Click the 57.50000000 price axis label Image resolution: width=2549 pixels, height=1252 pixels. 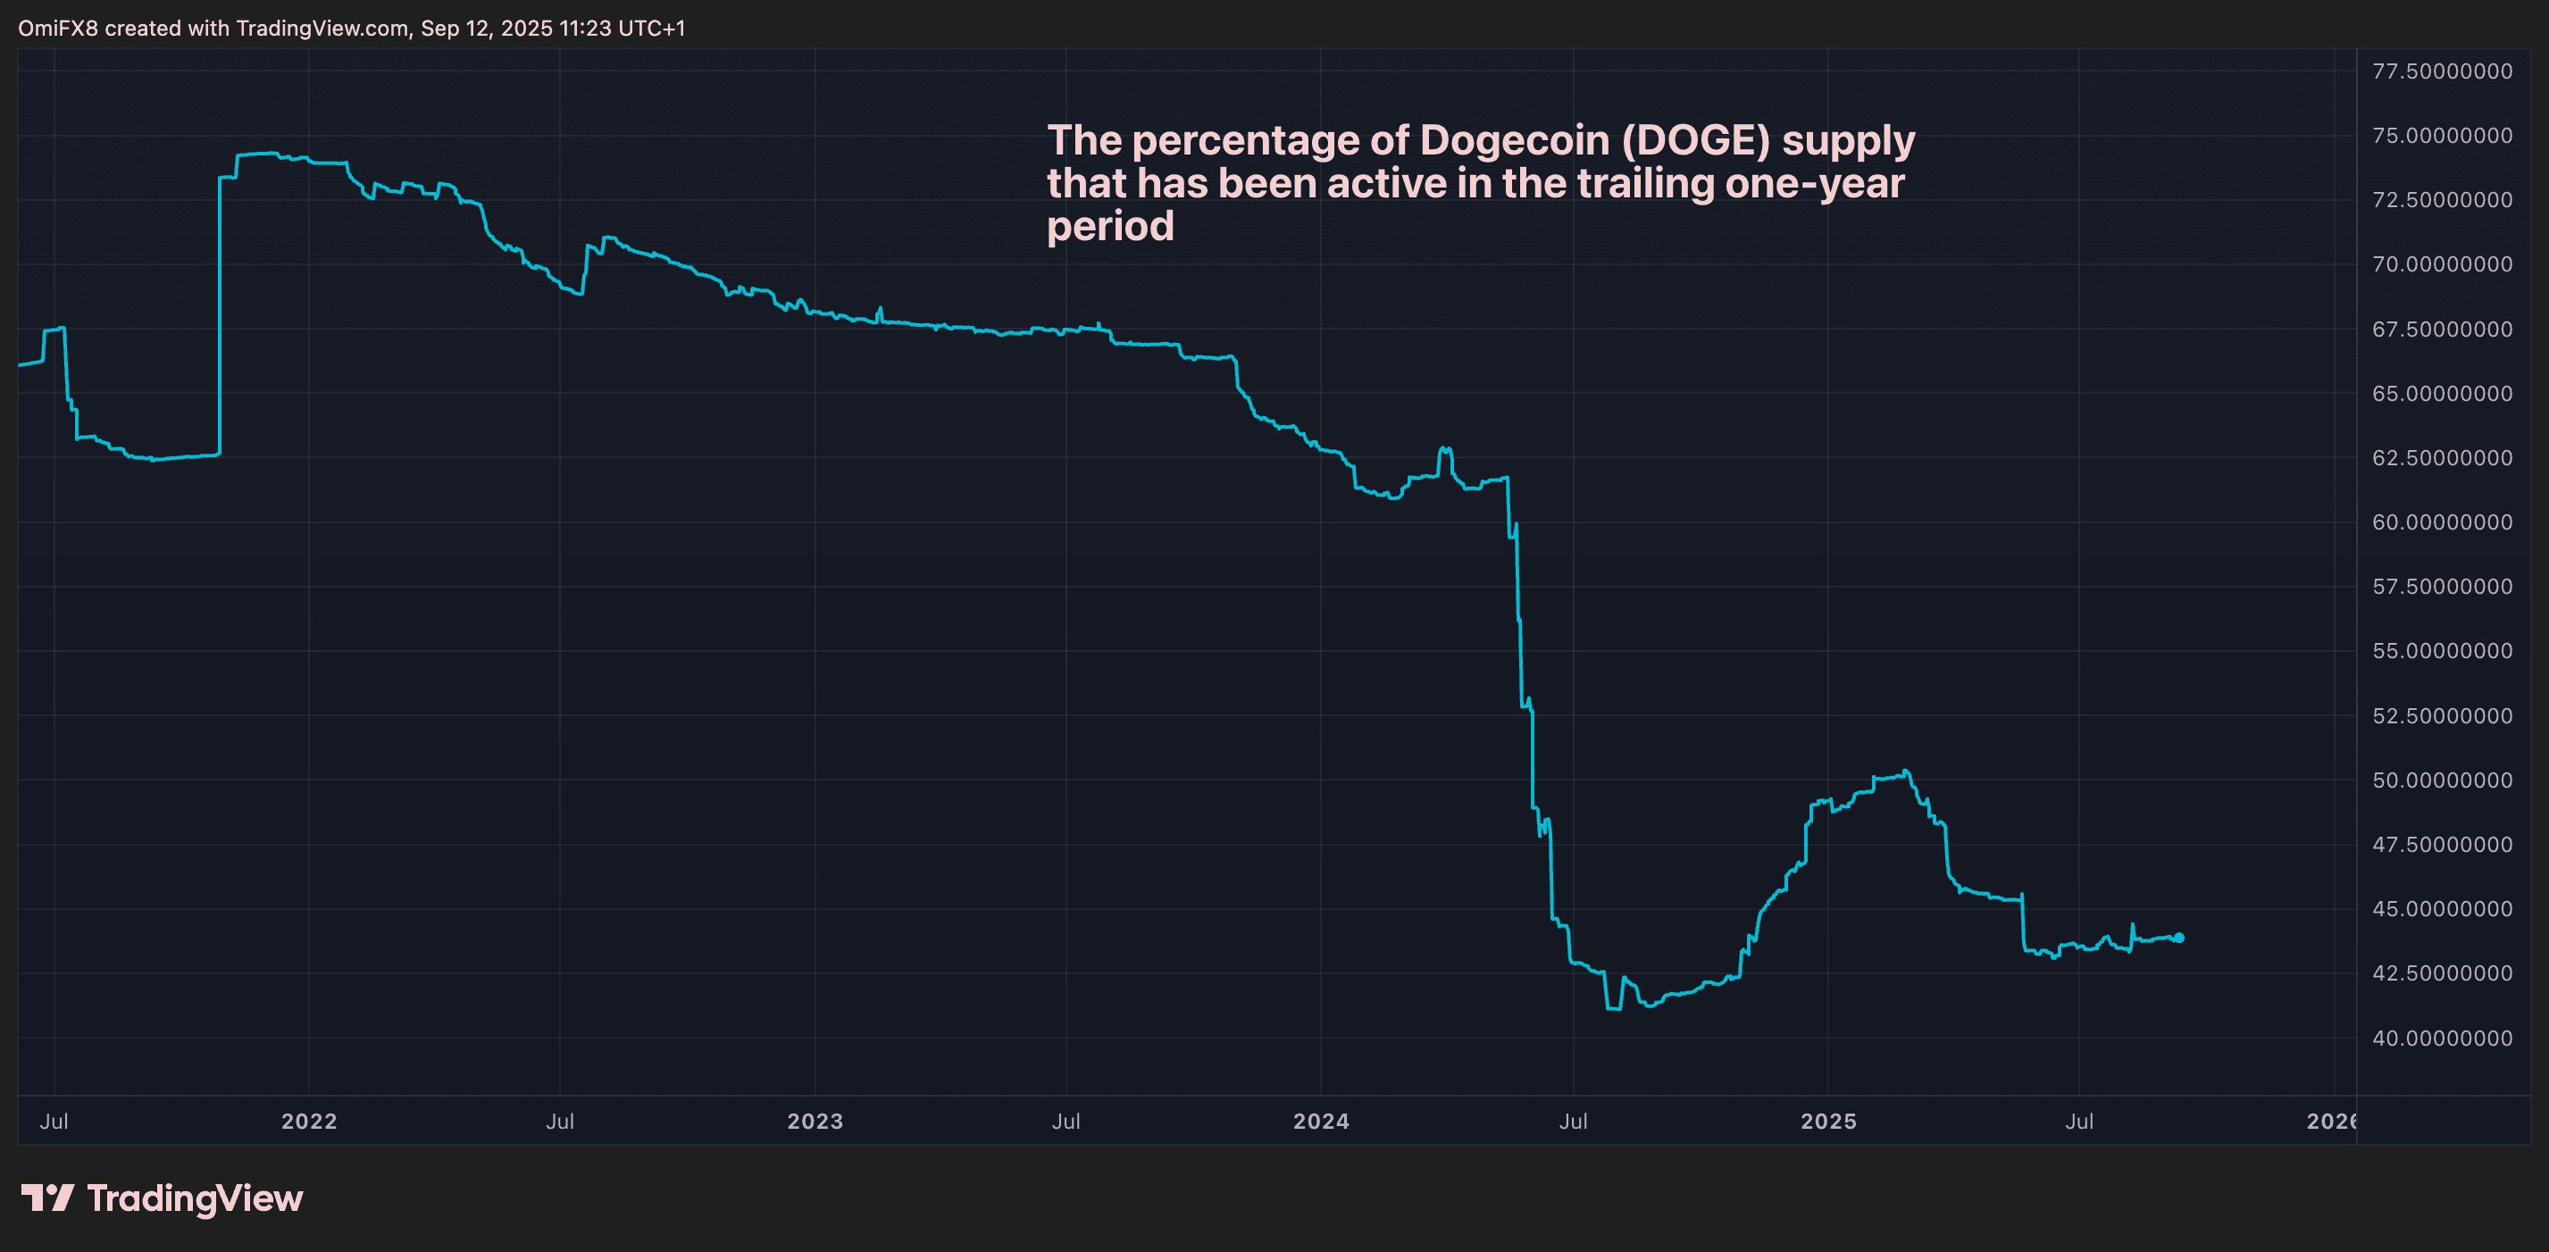[2442, 586]
